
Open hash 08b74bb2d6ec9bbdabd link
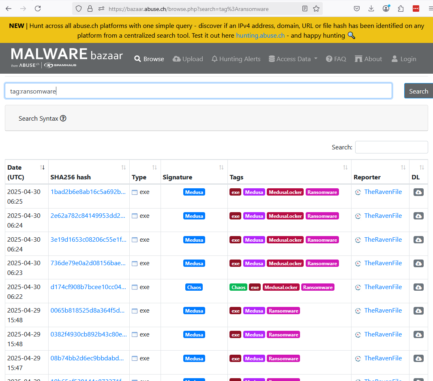(87, 358)
